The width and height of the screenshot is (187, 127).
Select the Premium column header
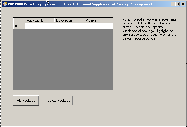click(98, 21)
